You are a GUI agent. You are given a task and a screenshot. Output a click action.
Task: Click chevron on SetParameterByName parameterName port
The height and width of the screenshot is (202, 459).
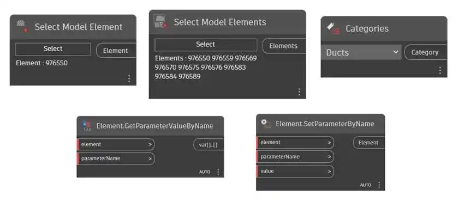coord(329,157)
